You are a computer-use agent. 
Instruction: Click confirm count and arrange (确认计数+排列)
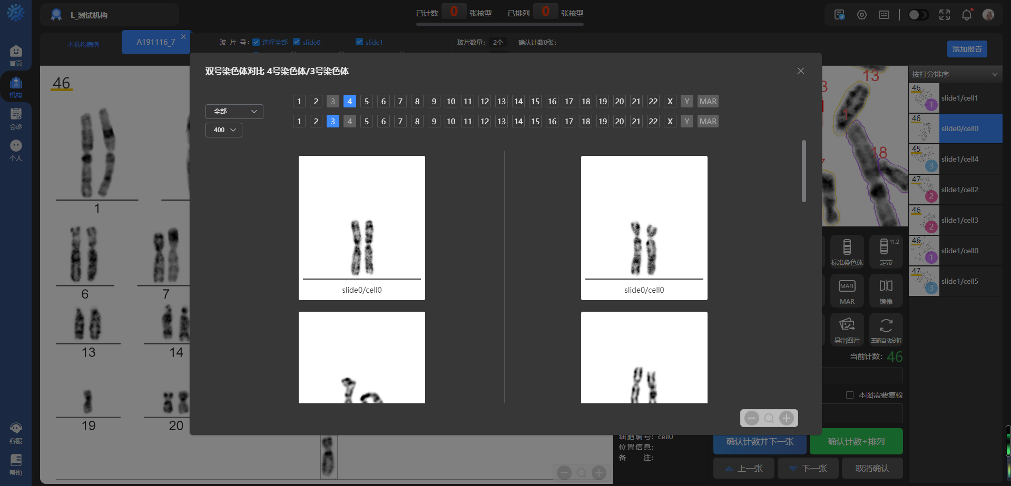coord(856,441)
